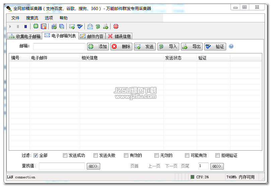The height and width of the screenshot is (187, 271).
Task: Click the envelope send-mail toolbar icon
Action: (72, 26)
